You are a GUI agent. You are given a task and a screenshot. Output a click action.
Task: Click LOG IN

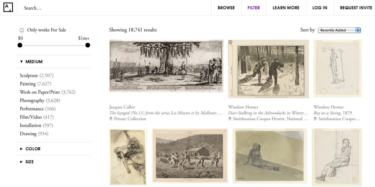coord(320,8)
